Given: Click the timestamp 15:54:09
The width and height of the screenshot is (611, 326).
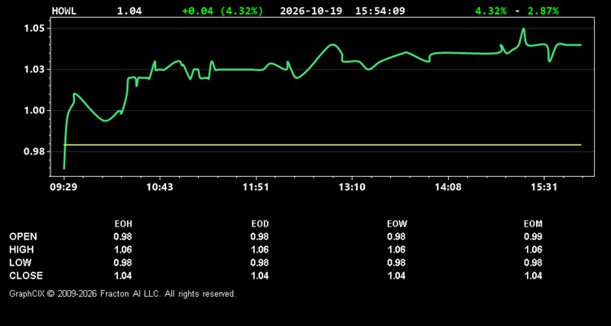Looking at the screenshot, I should coord(380,11).
